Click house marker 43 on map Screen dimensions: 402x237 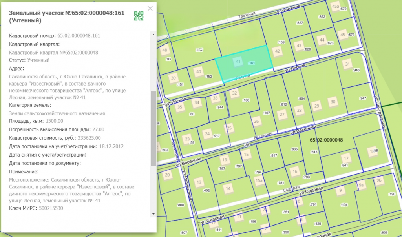click(x=299, y=46)
